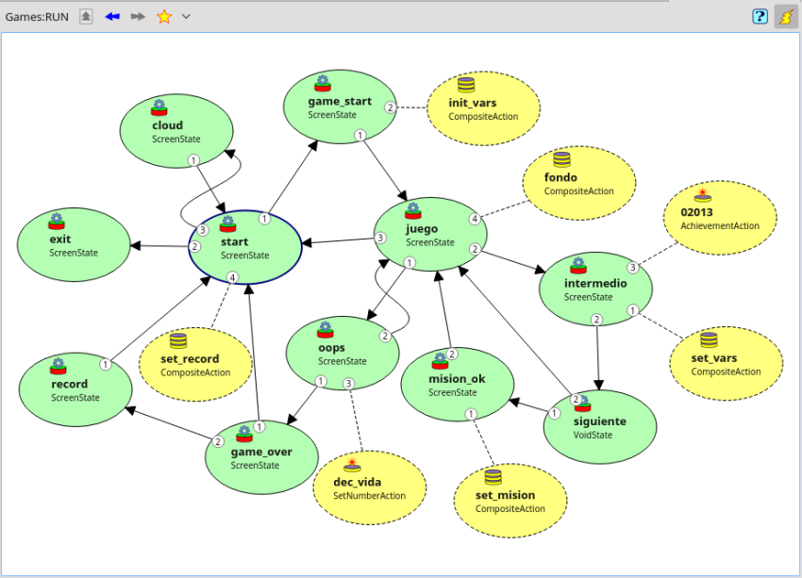Toggle the lightning bolt button
The image size is (802, 578).
[786, 16]
